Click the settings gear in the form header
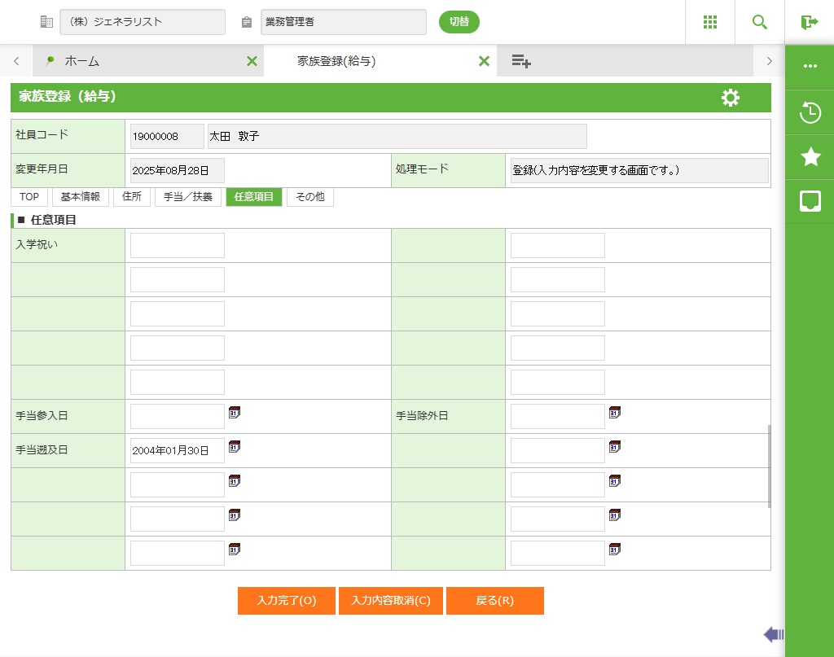Viewport: 834px width, 657px height. (731, 98)
